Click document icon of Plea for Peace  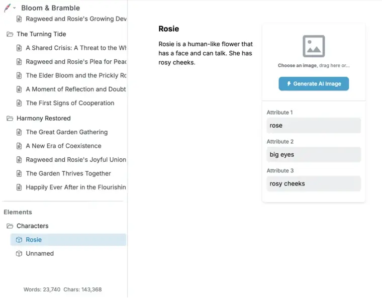[19, 62]
